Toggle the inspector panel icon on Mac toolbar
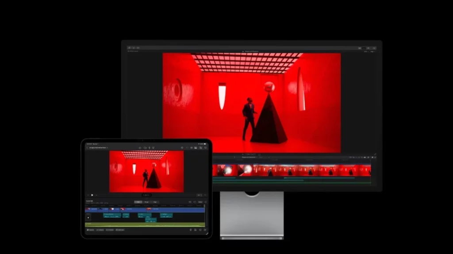Screen dimensions: 453x254 [369, 48]
